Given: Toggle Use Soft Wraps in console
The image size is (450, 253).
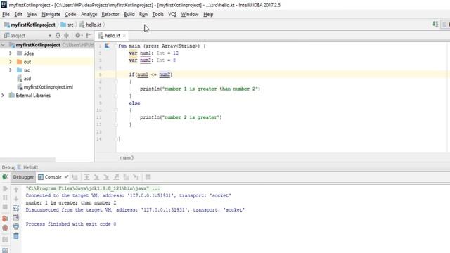Looking at the screenshot, I should tap(16, 208).
